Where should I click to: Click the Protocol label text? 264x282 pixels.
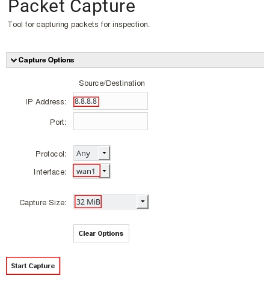point(51,154)
